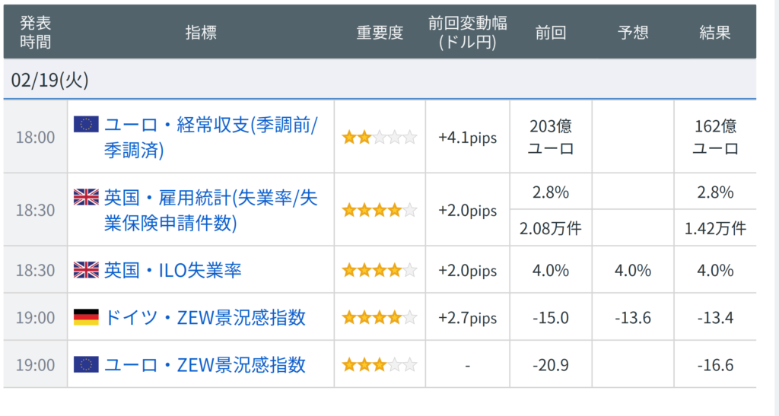Click the EU flag beside ユーロ・ZEW景況感指数
The height and width of the screenshot is (416, 779).
coord(86,365)
